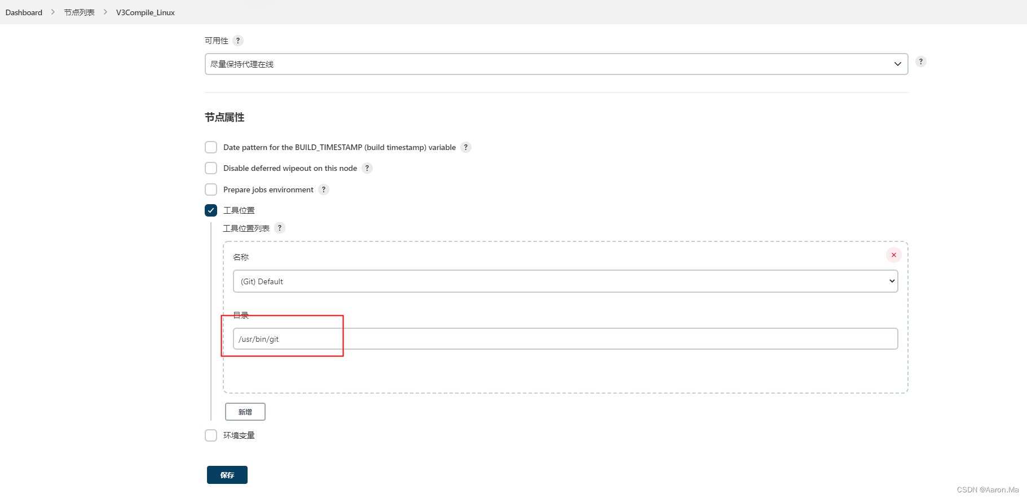Uncheck the 工具位置 checkbox
Image resolution: width=1027 pixels, height=498 pixels.
click(211, 210)
